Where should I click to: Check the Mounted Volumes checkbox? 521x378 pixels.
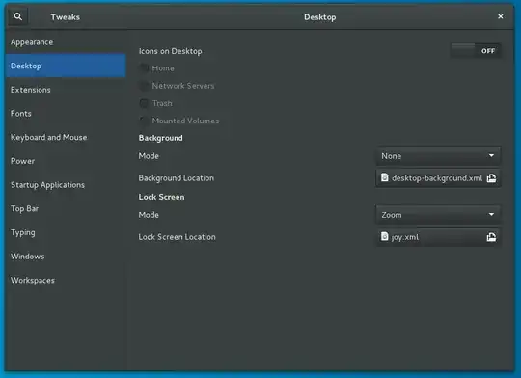point(144,121)
